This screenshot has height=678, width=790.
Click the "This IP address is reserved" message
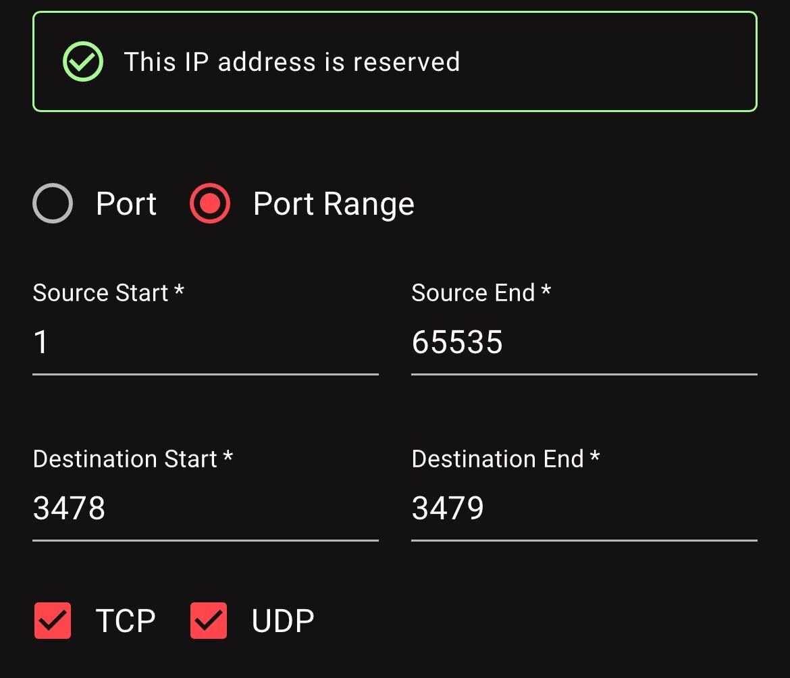click(x=292, y=62)
